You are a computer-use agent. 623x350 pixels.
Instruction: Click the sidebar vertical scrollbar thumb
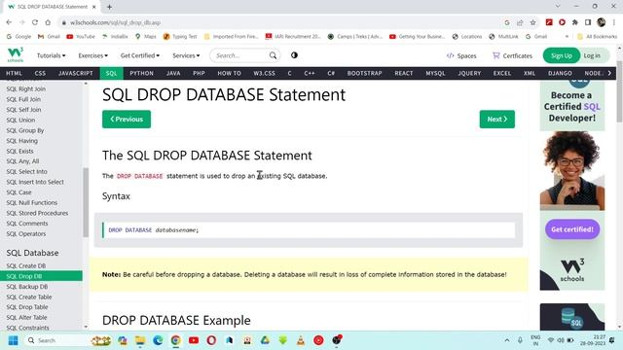coord(86,202)
